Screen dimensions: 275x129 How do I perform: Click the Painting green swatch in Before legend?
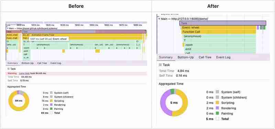click(x=51, y=109)
